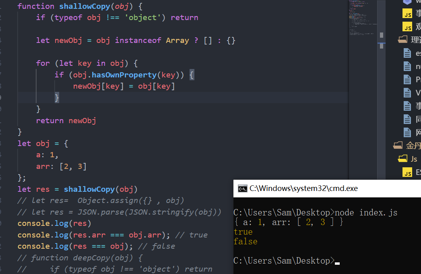Click the folder icon beside the 金丹 label
This screenshot has width=421, height=274.
398,145
